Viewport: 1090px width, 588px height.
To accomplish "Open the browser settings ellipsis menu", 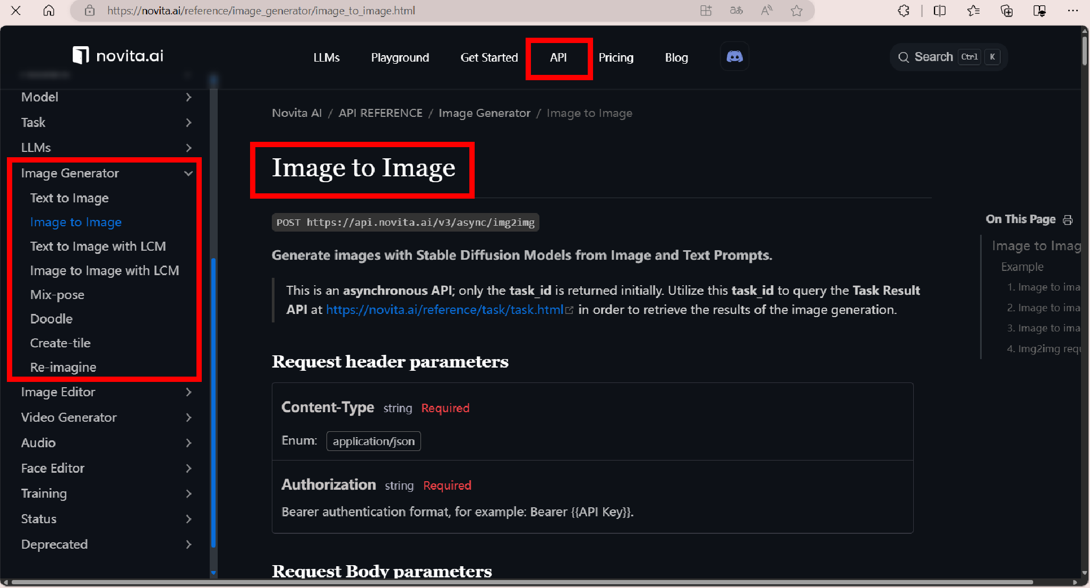I will (x=1072, y=11).
